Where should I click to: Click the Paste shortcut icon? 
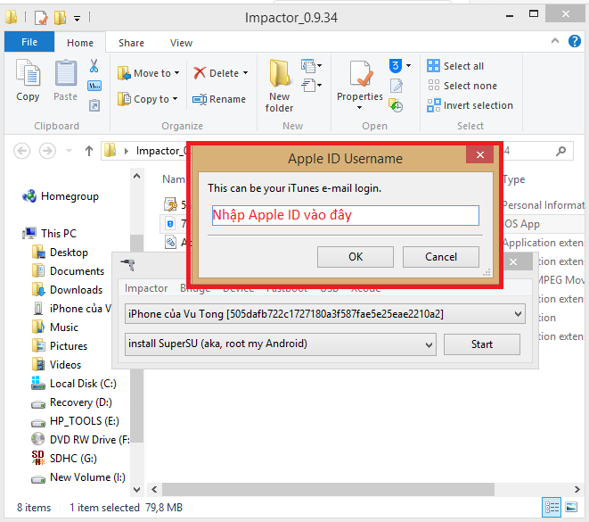pyautogui.click(x=94, y=105)
